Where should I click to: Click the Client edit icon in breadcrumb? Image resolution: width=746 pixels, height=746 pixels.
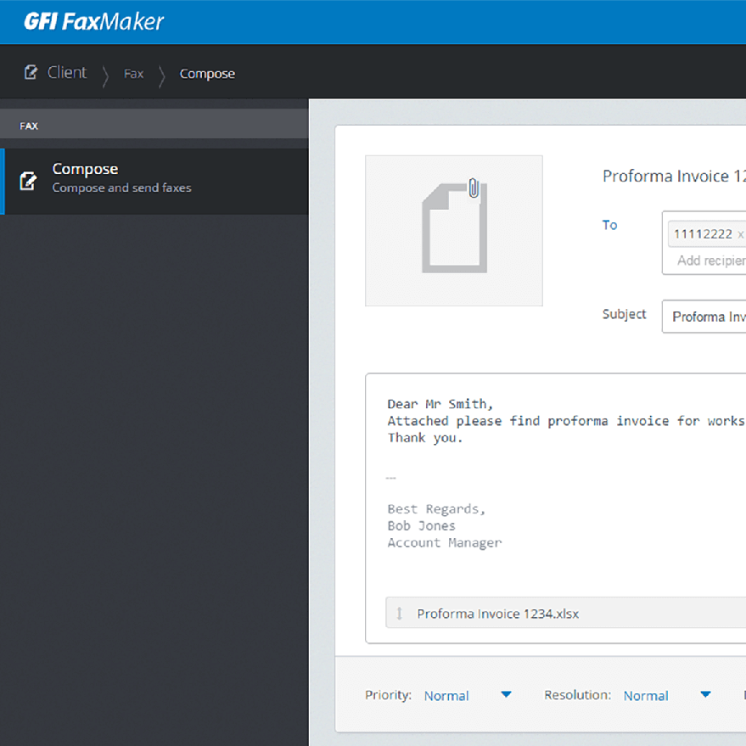[31, 73]
